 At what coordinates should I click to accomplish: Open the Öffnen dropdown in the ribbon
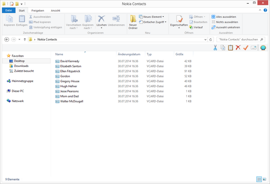pyautogui.click(x=197, y=17)
